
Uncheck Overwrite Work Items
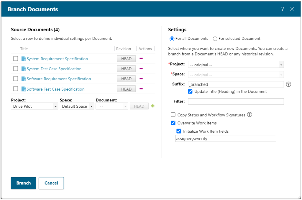(173, 123)
